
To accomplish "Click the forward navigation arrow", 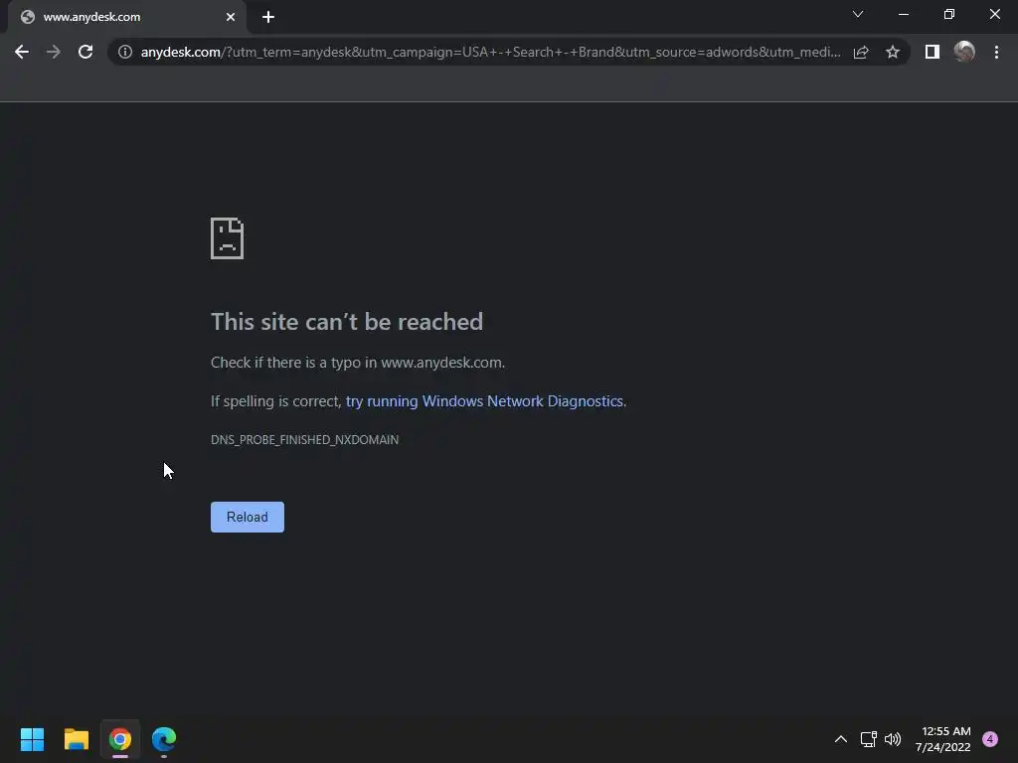I will tap(54, 52).
